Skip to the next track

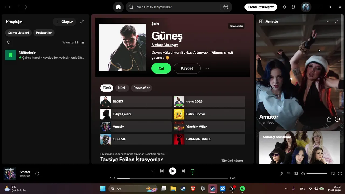tap(183, 171)
